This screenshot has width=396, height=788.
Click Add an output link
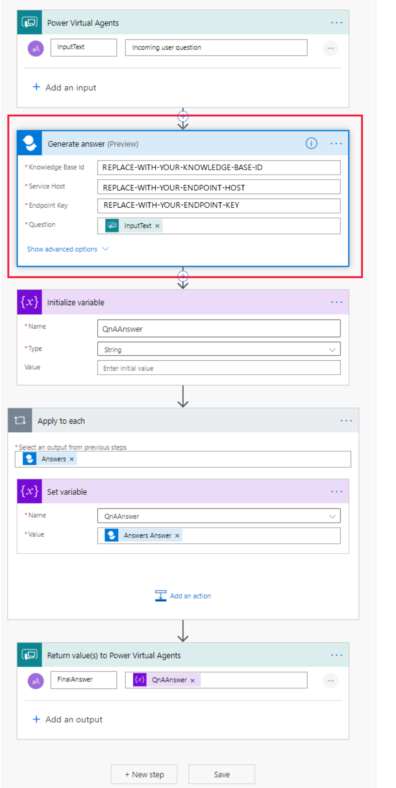[x=74, y=719]
